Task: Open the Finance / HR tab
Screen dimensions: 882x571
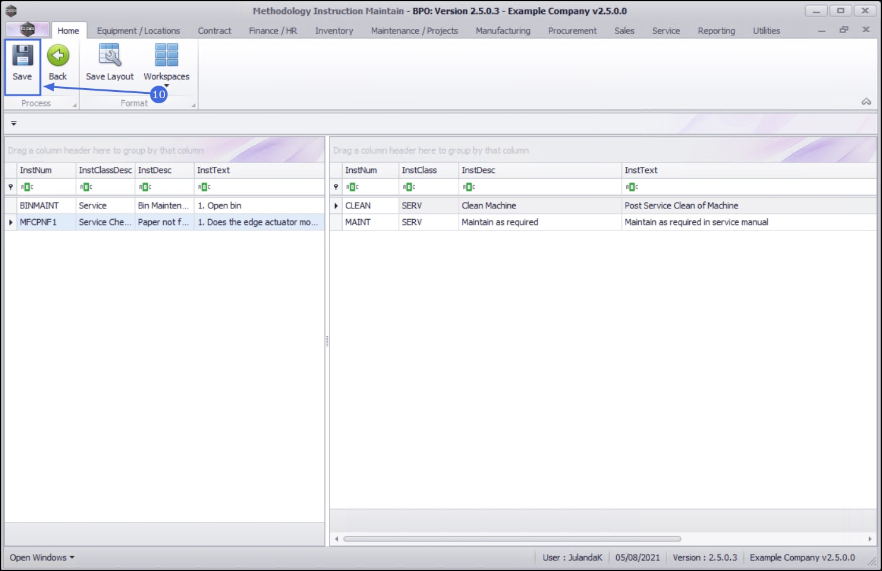Action: point(273,30)
